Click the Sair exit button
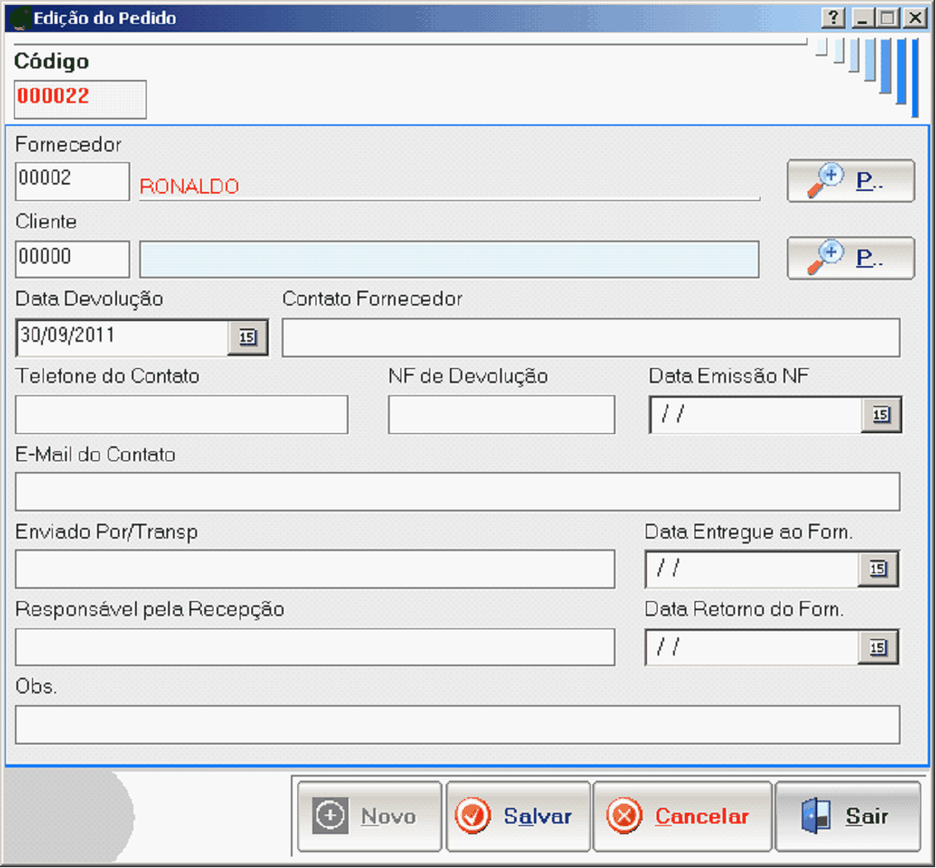 (x=848, y=816)
